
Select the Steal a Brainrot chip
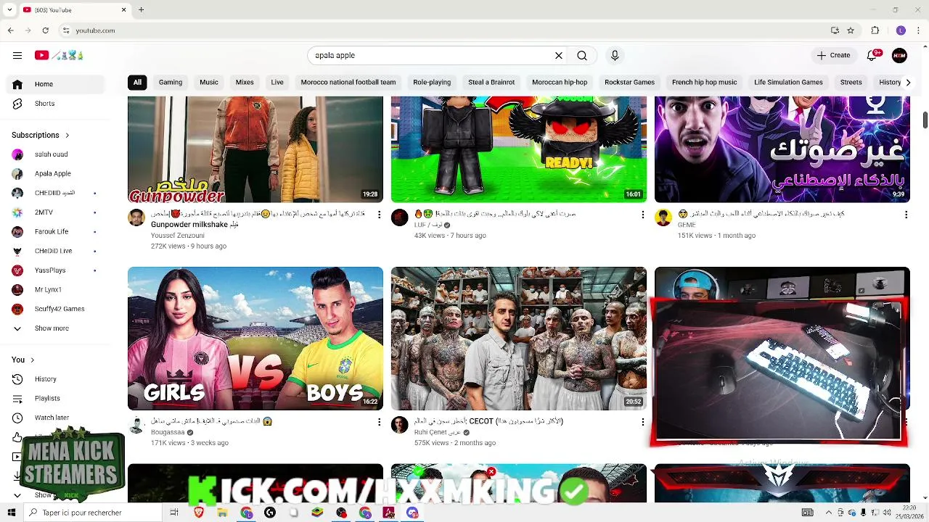[x=491, y=83]
